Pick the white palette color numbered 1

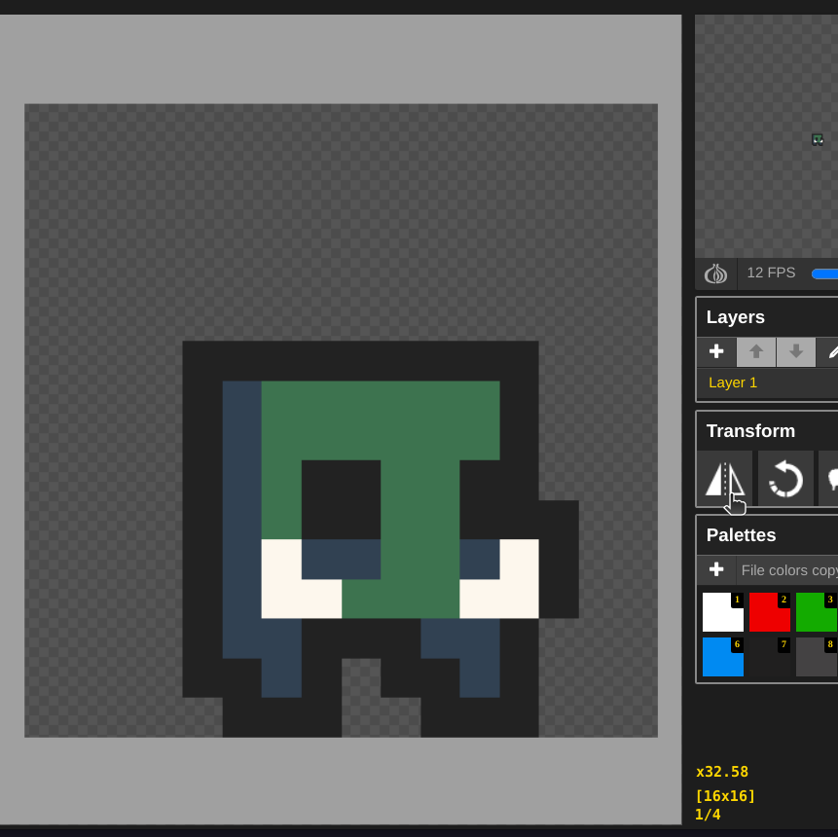coord(720,614)
